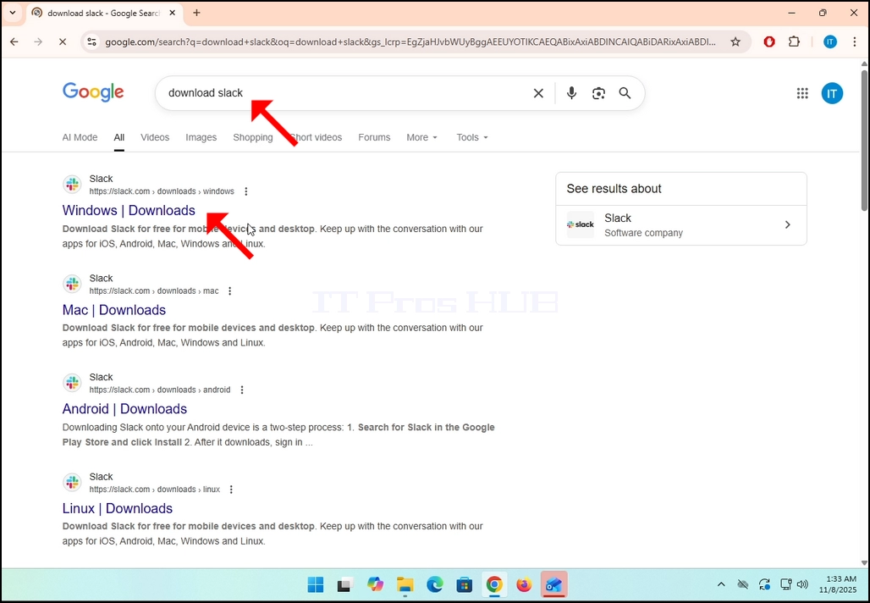Switch to AI Mode tab
This screenshot has height=603, width=870.
coord(80,137)
